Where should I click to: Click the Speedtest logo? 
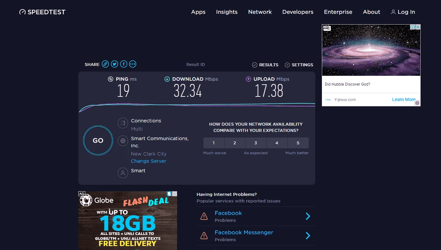click(x=42, y=12)
